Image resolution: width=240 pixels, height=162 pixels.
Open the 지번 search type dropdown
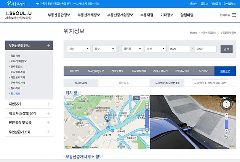click(x=79, y=49)
